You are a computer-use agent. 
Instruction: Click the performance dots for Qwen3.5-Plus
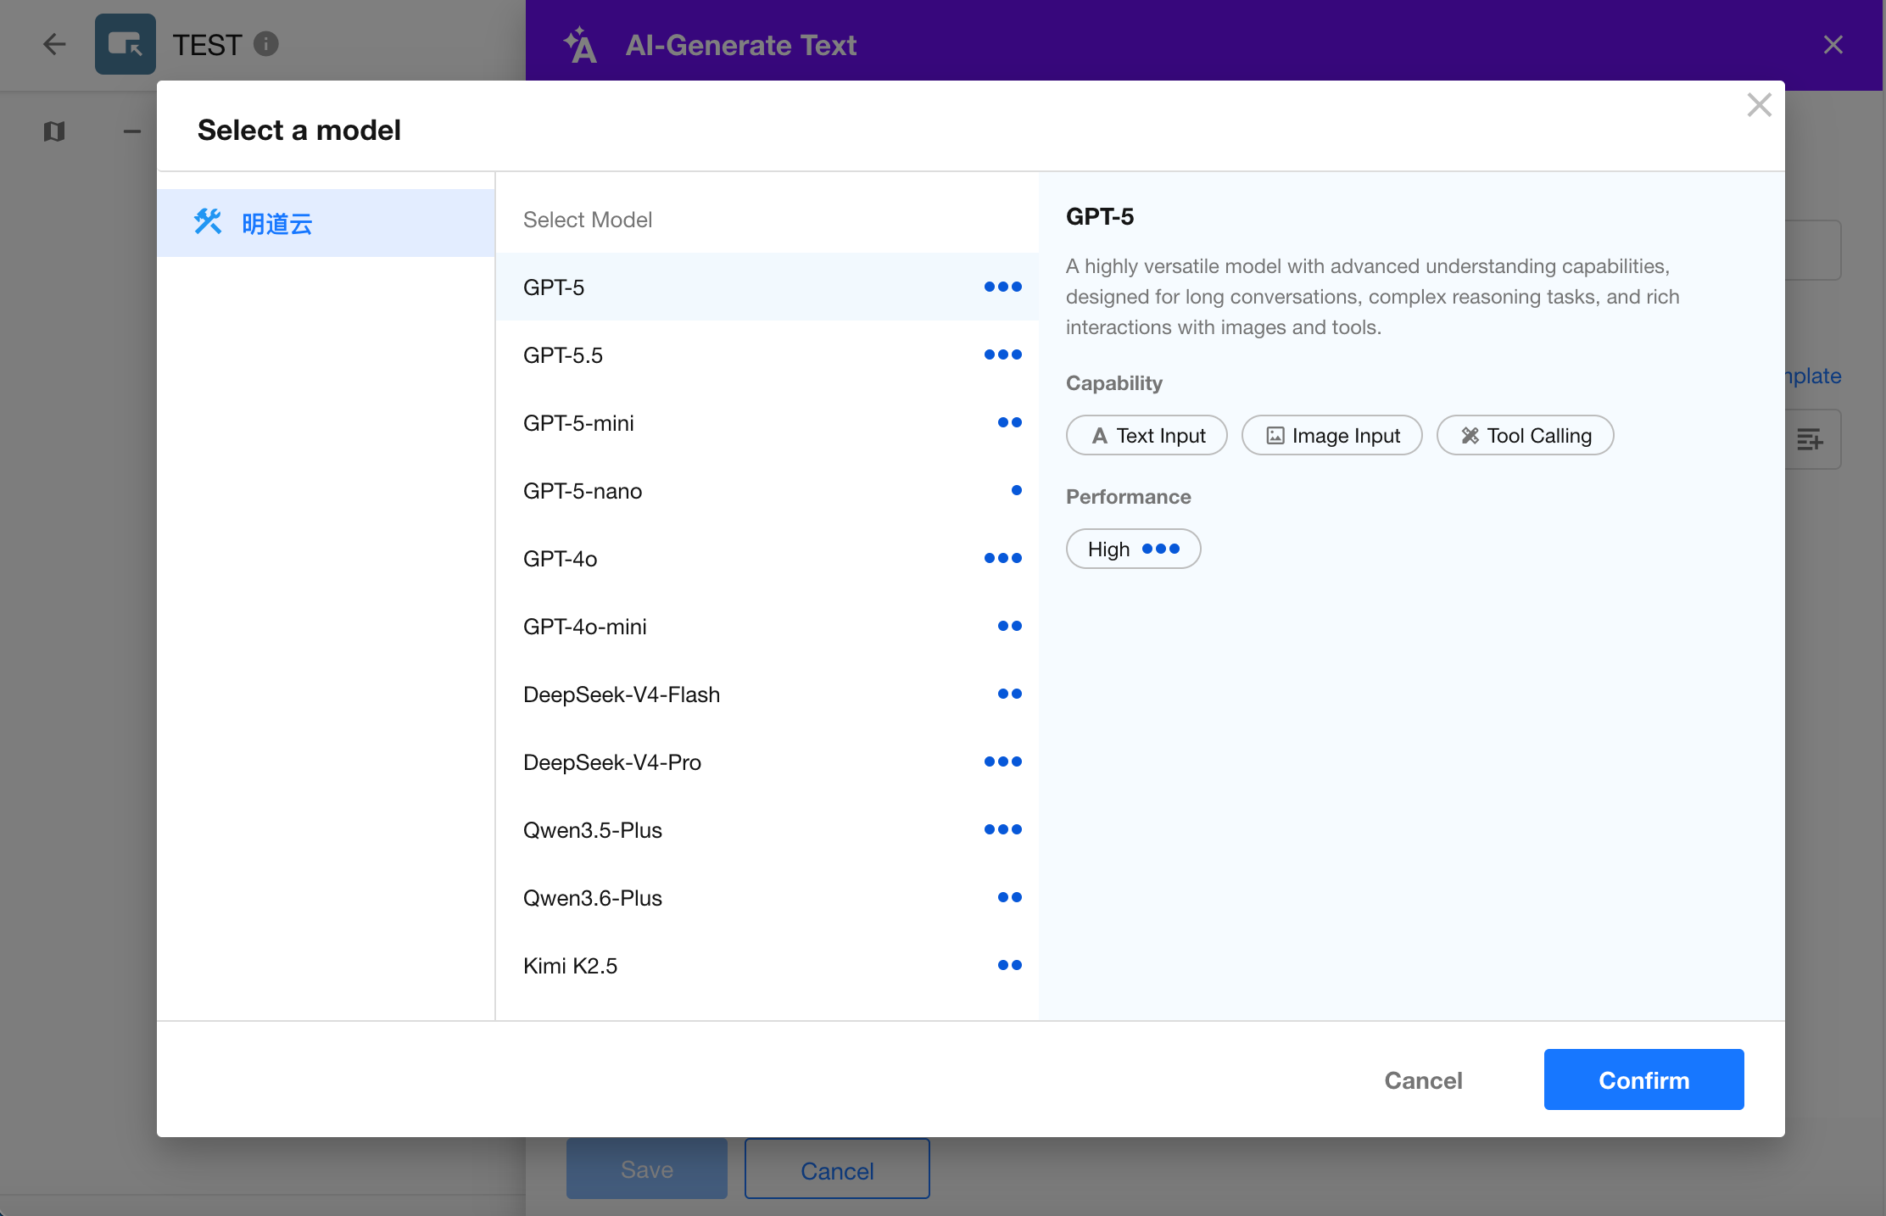pyautogui.click(x=1003, y=829)
